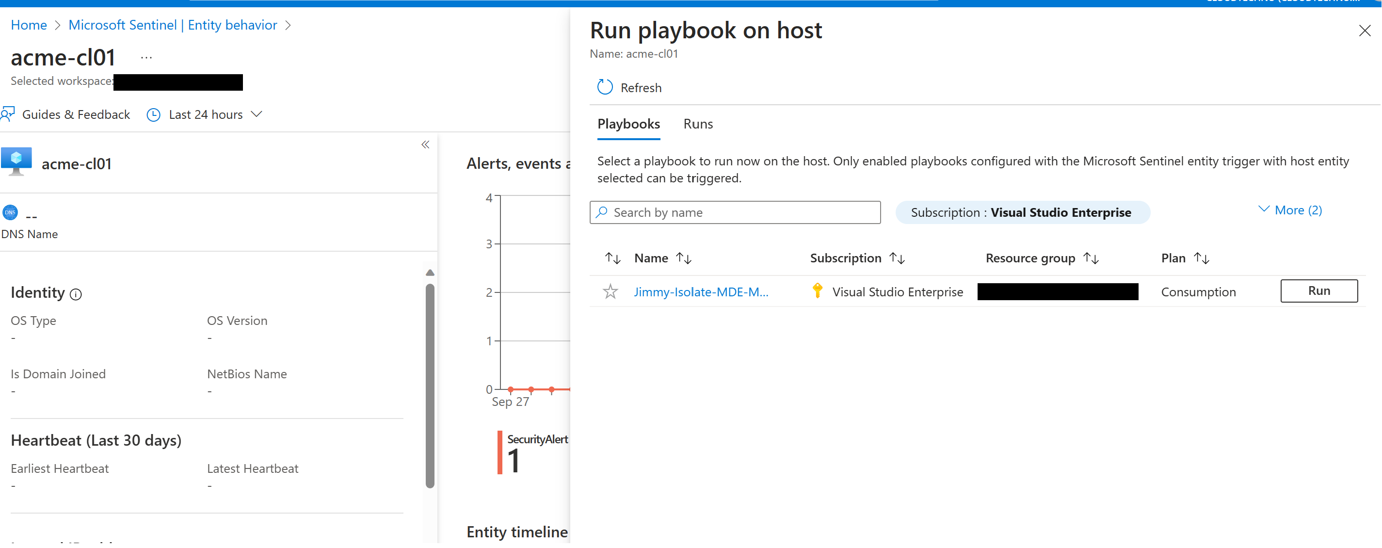The height and width of the screenshot is (548, 1382).
Task: Click the host computer icon beside acme-cl01
Action: (16, 161)
